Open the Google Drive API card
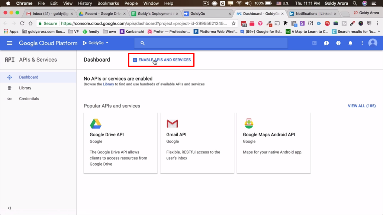The height and width of the screenshot is (215, 383). [x=120, y=143]
